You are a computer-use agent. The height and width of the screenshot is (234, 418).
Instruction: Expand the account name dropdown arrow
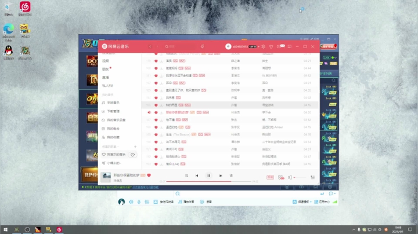[x=258, y=47]
